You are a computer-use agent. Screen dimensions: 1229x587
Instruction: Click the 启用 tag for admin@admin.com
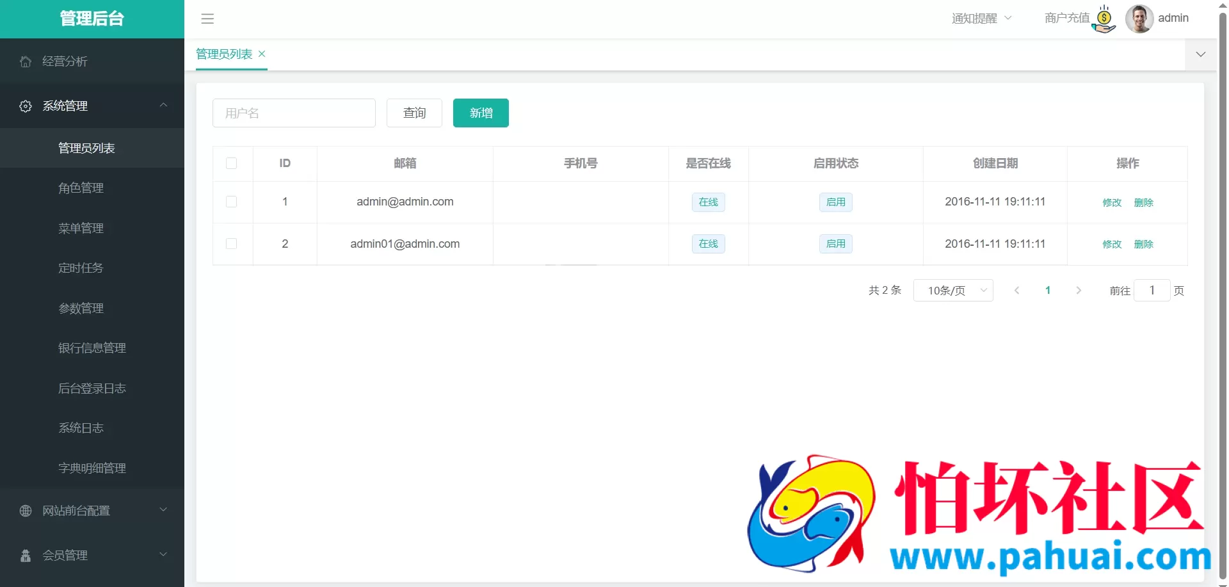(836, 202)
